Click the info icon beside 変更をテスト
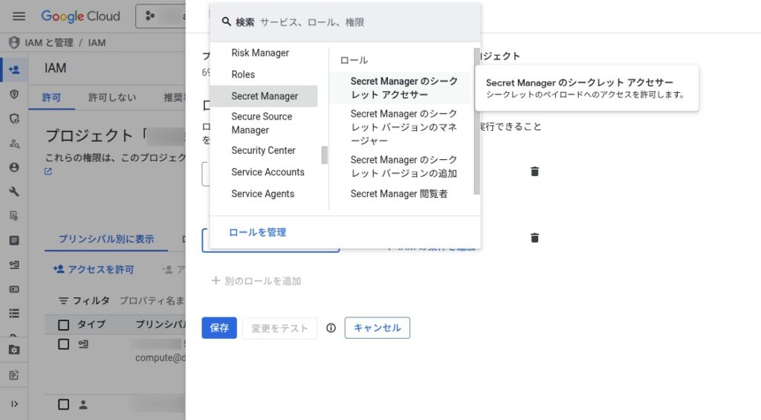761x420 pixels. (x=331, y=328)
